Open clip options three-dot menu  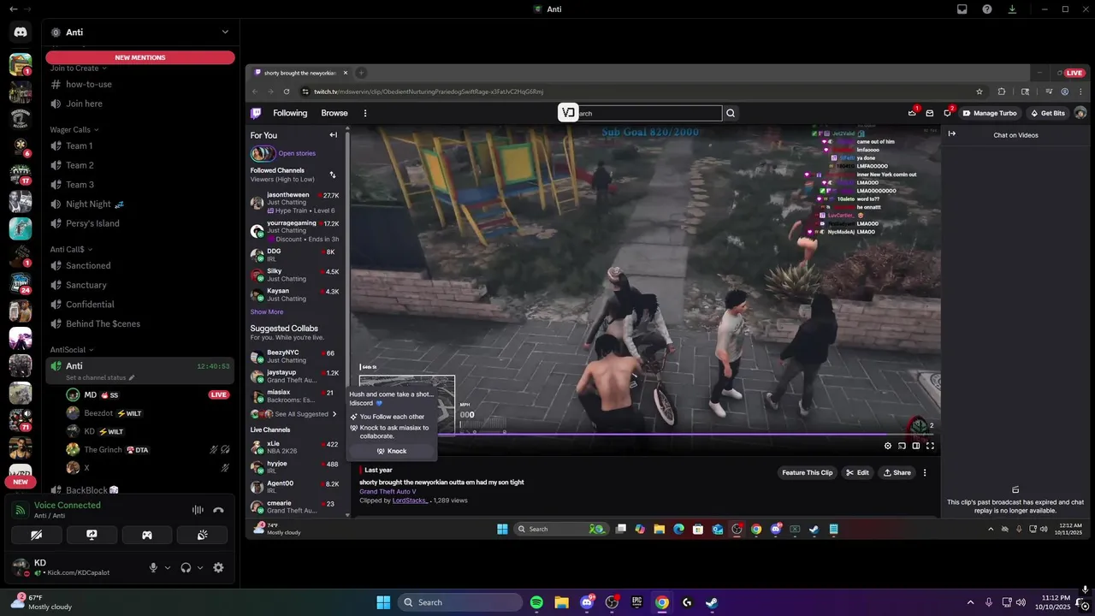(925, 472)
